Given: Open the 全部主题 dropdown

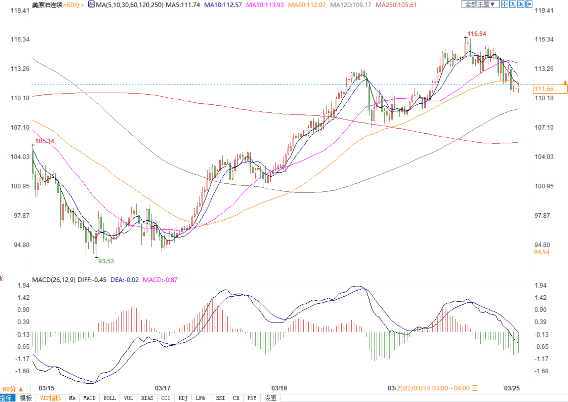Looking at the screenshot, I should pyautogui.click(x=480, y=4).
